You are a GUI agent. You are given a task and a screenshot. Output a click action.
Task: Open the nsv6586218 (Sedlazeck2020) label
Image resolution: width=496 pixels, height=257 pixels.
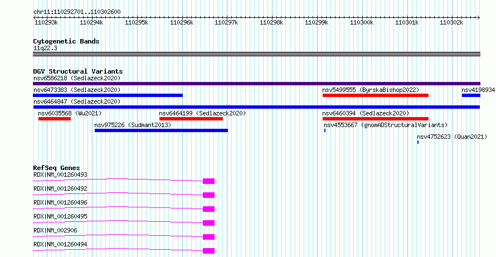77,78
